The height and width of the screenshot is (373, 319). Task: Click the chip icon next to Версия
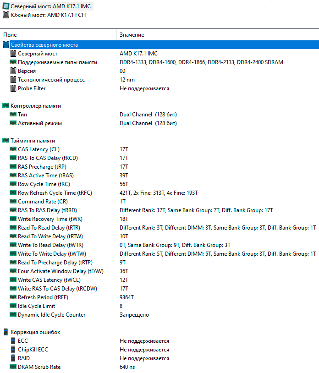(x=13, y=71)
